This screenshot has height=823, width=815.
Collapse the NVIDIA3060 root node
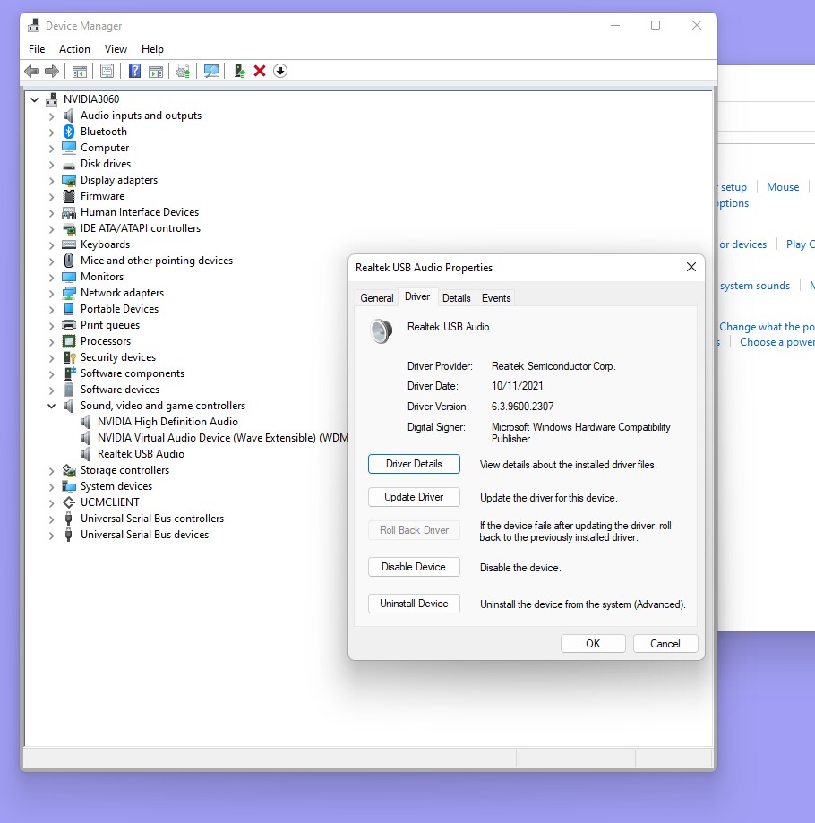[35, 99]
